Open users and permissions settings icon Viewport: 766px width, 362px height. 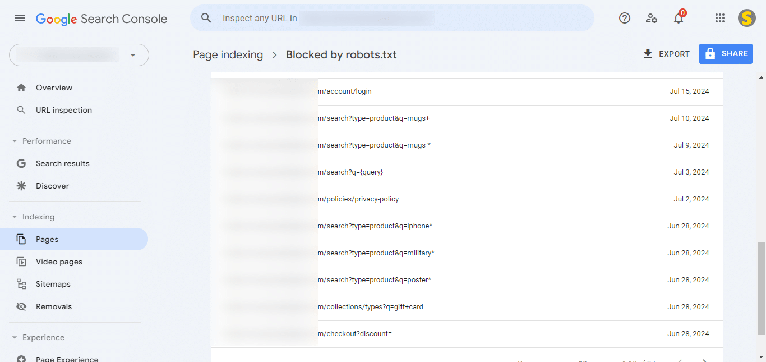[652, 18]
